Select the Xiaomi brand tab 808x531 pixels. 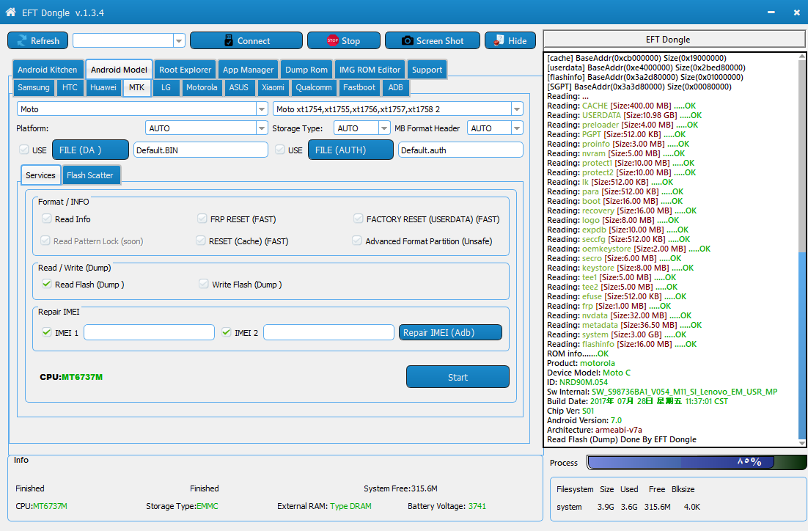[x=273, y=87]
